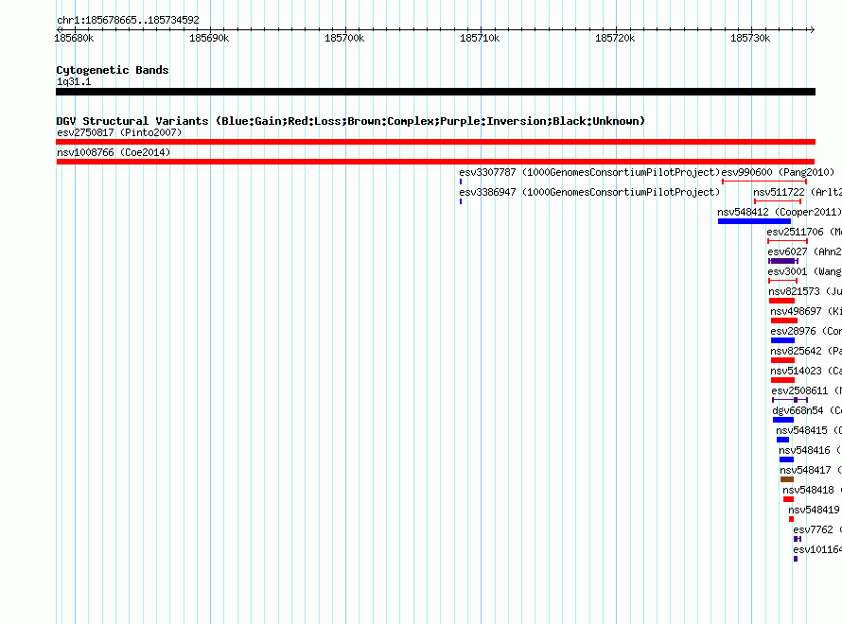
Task: Click the 185680k ruler tick label
Action: (74, 38)
